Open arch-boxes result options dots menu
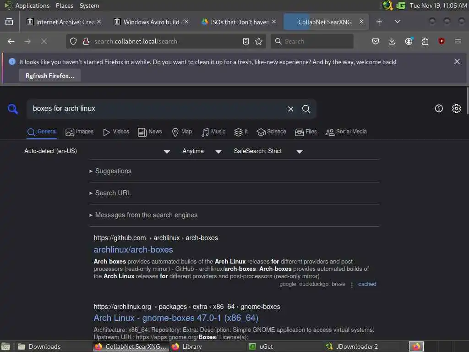Viewport: 469px width, 352px height. click(352, 285)
